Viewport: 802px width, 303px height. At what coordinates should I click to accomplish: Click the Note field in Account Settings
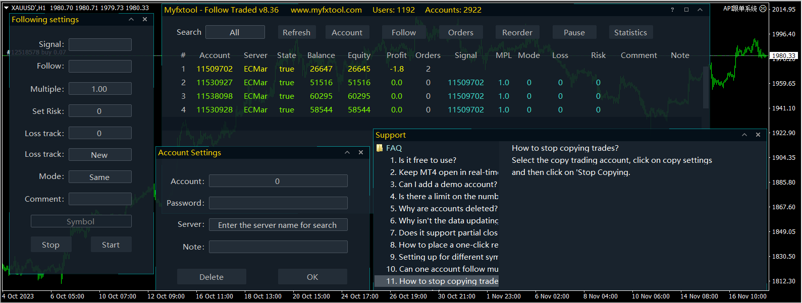(x=278, y=247)
